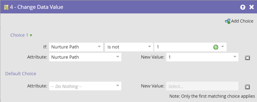257x102 pixels.
Task: Move this flow step up with the arrow icon
Action: click(x=243, y=7)
